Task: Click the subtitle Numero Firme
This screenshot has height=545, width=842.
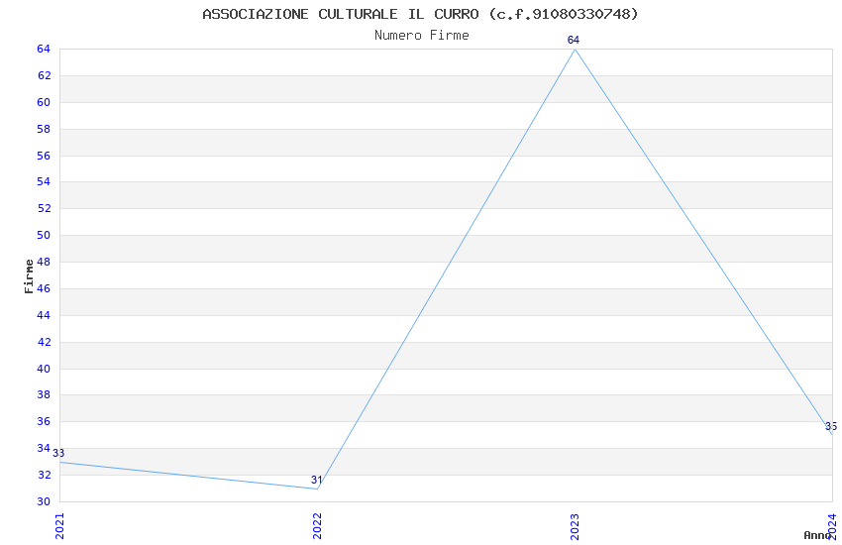Action: (x=422, y=36)
